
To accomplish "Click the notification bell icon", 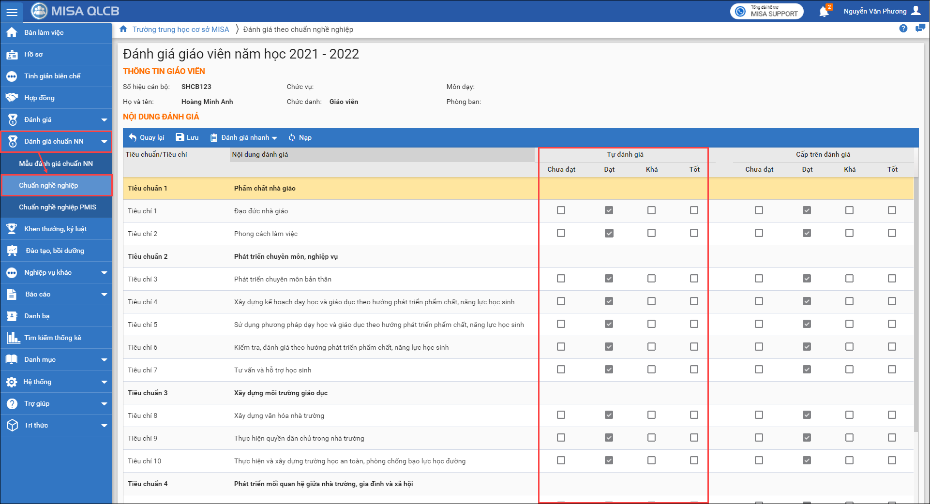I will pos(824,11).
